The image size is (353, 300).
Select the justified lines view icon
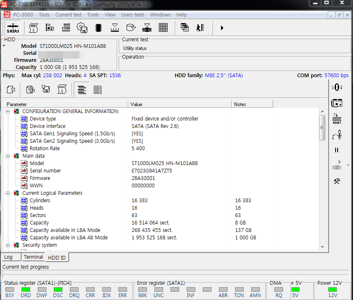[x=97, y=90]
